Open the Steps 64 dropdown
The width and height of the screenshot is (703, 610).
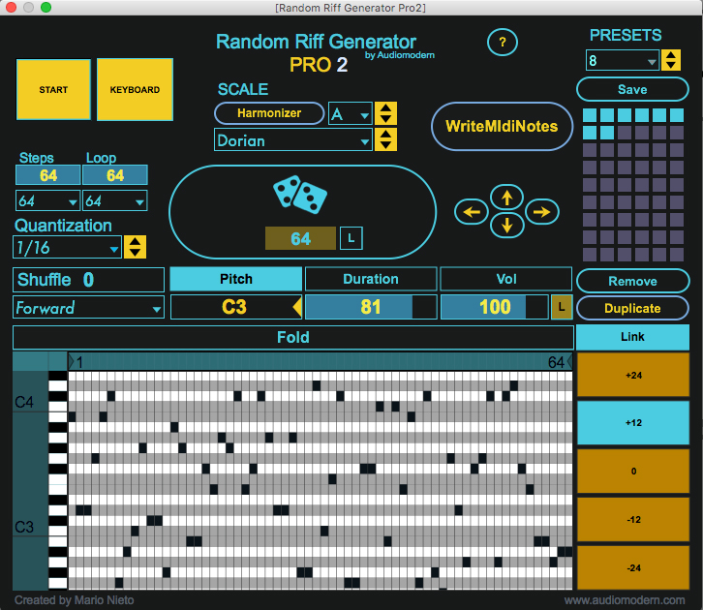47,200
